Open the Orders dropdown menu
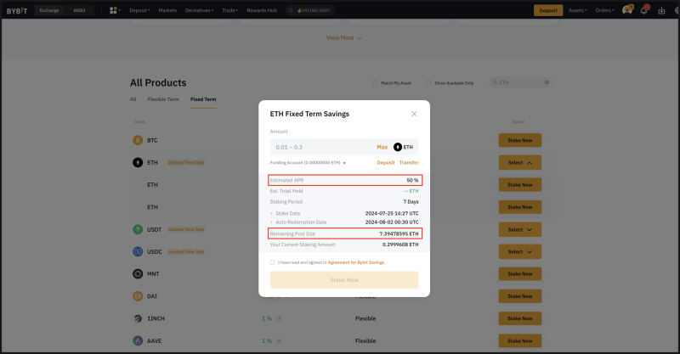680x354 pixels. (x=604, y=10)
